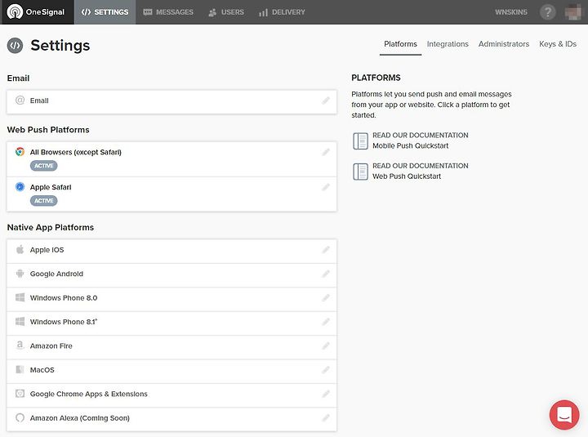Click the Email @ icon

[x=20, y=100]
